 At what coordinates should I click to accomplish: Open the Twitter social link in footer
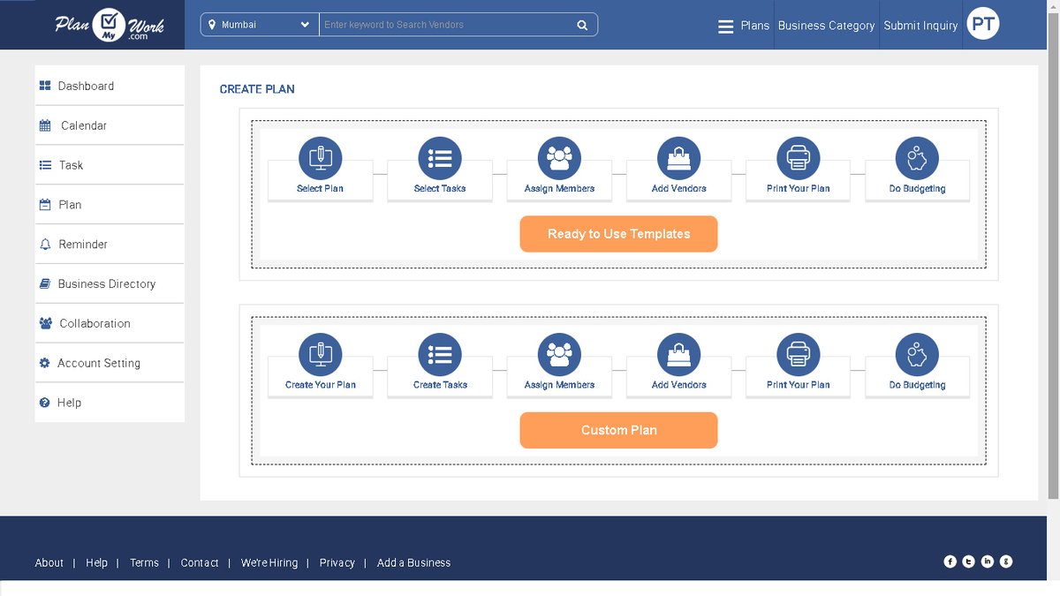tap(969, 562)
